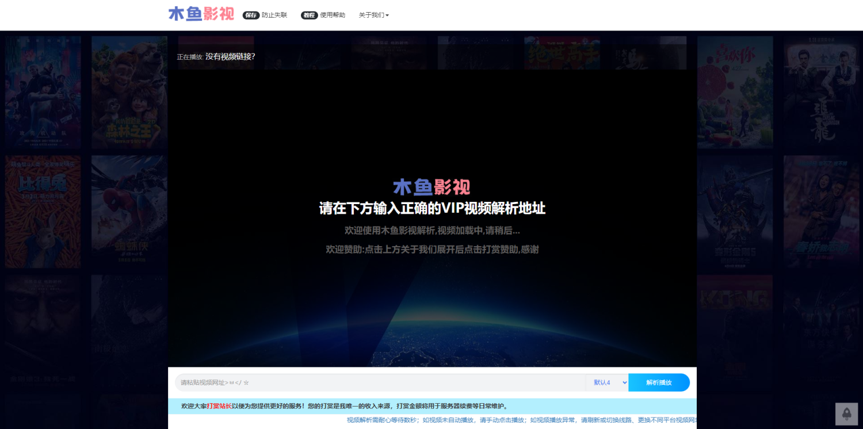The width and height of the screenshot is (863, 429).
Task: Click the 欢迎赞助 sponsor message text
Action: click(432, 250)
